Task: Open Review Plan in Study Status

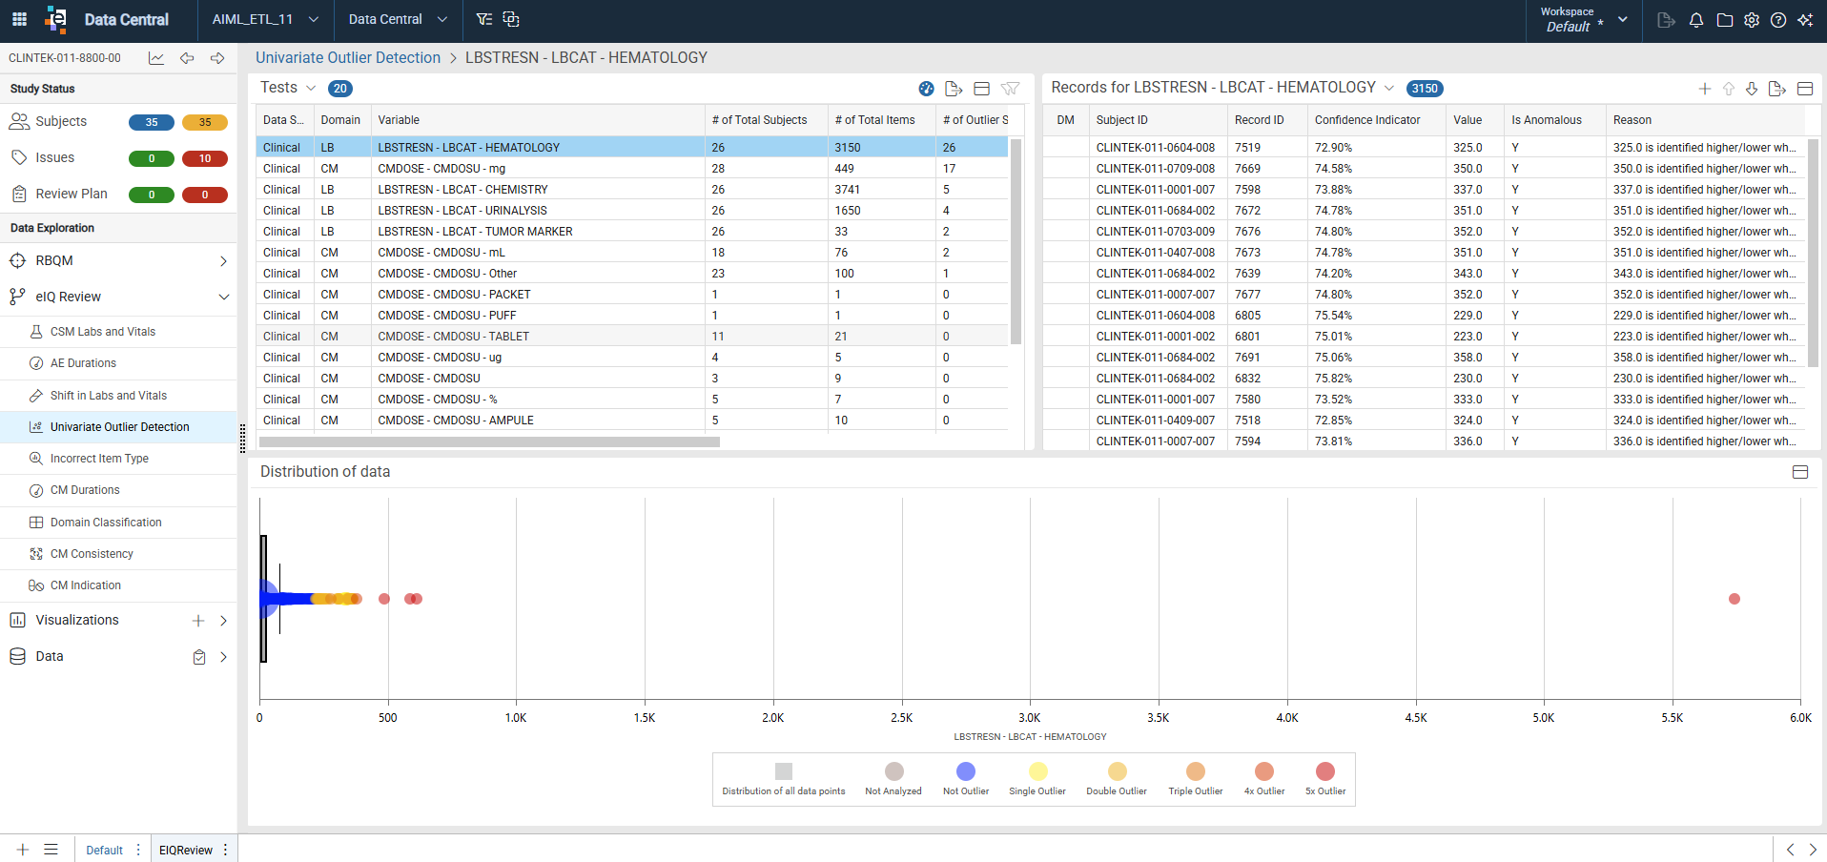Action: click(72, 194)
